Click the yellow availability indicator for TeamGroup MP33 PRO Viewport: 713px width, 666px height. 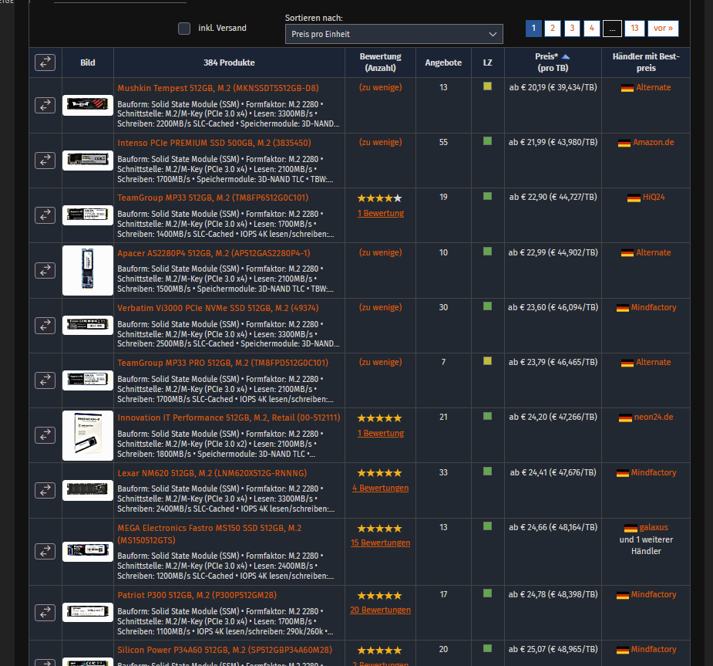tap(487, 361)
